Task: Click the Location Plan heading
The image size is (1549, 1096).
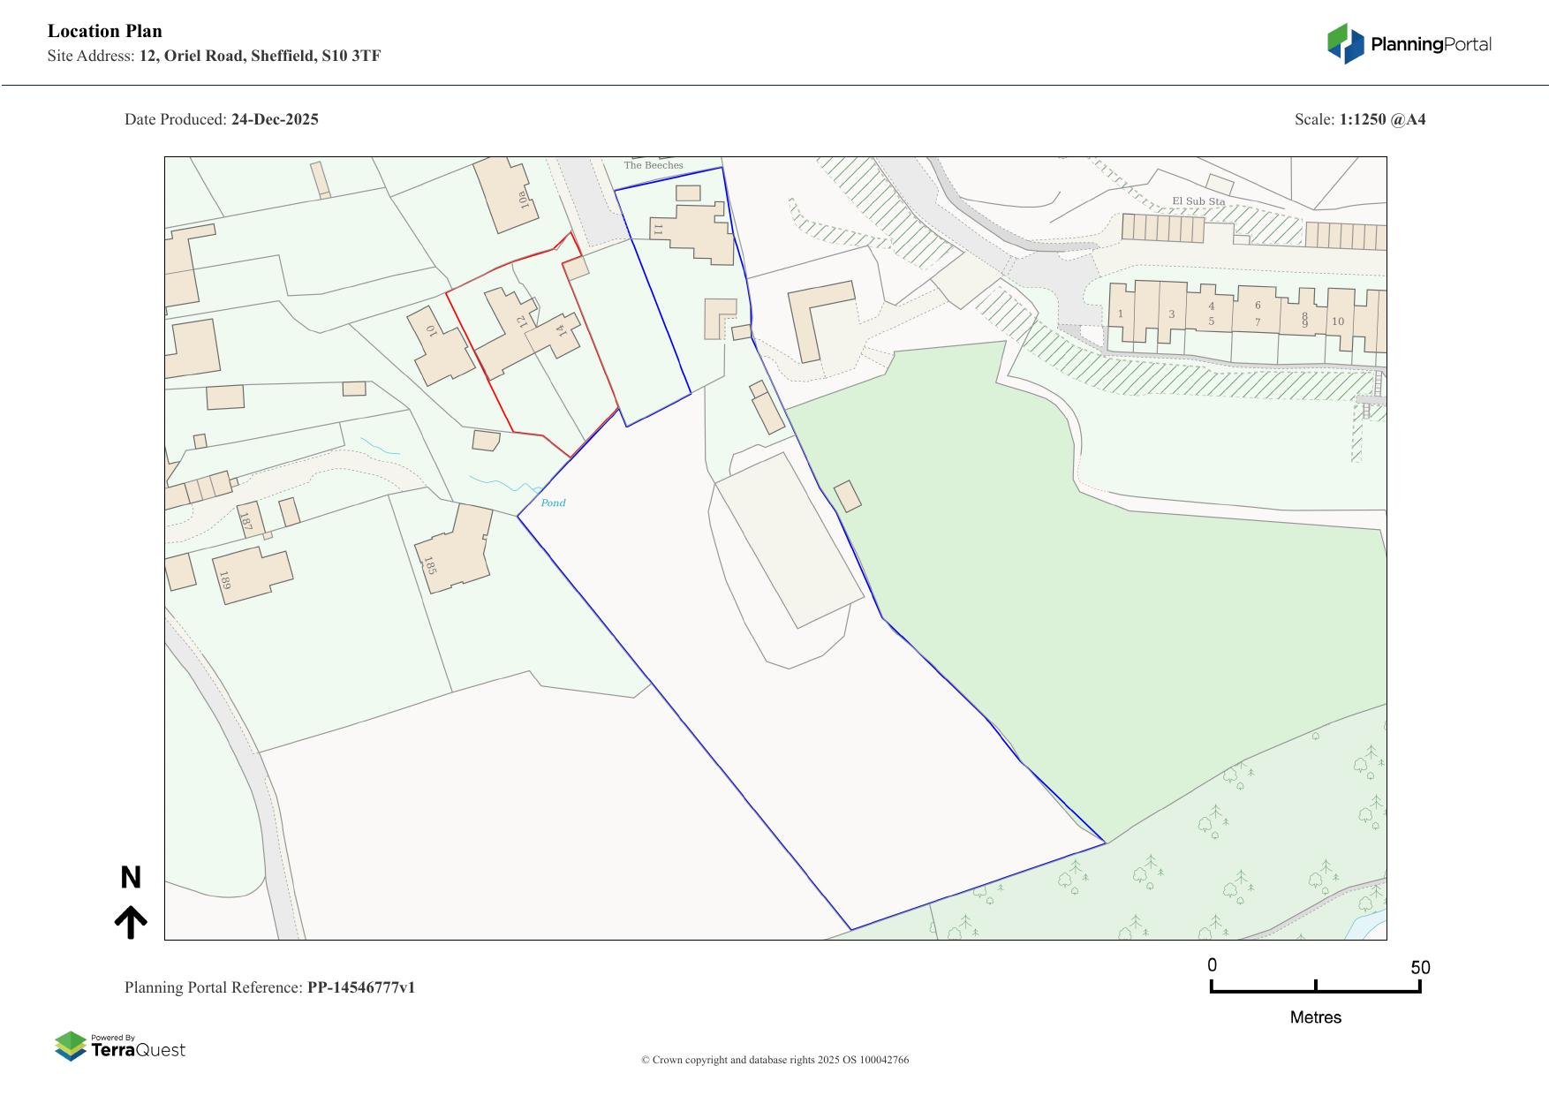Action: pyautogui.click(x=105, y=31)
